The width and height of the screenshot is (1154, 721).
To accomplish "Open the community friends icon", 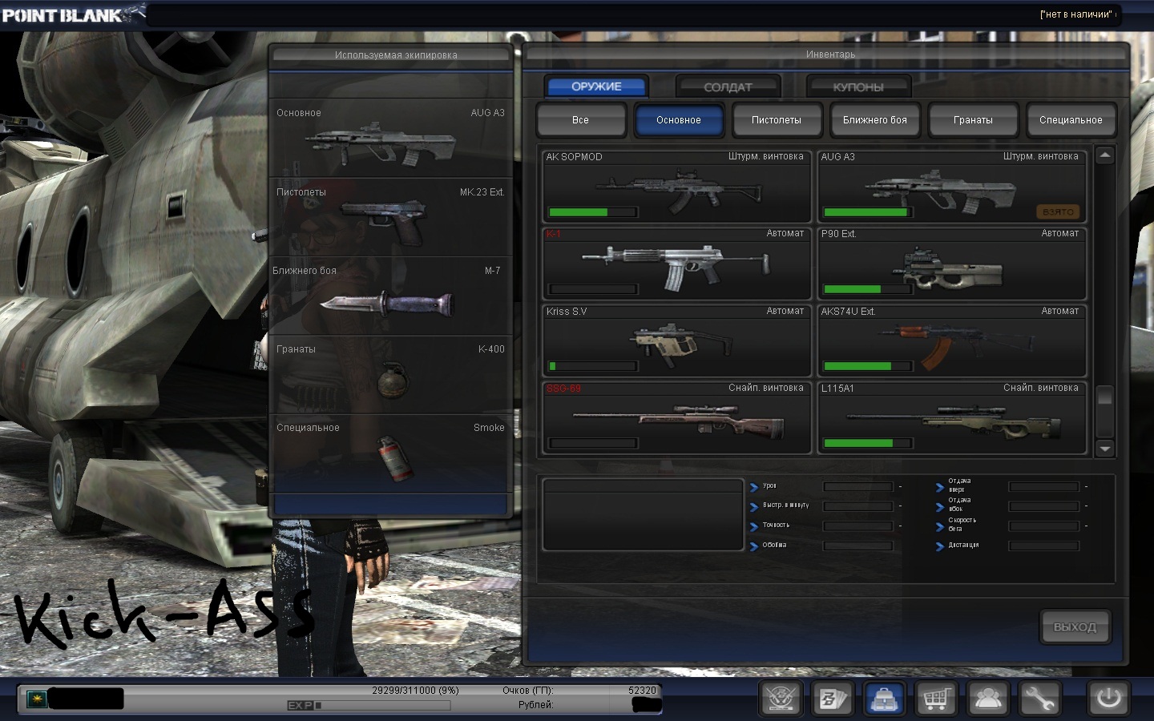I will (988, 699).
